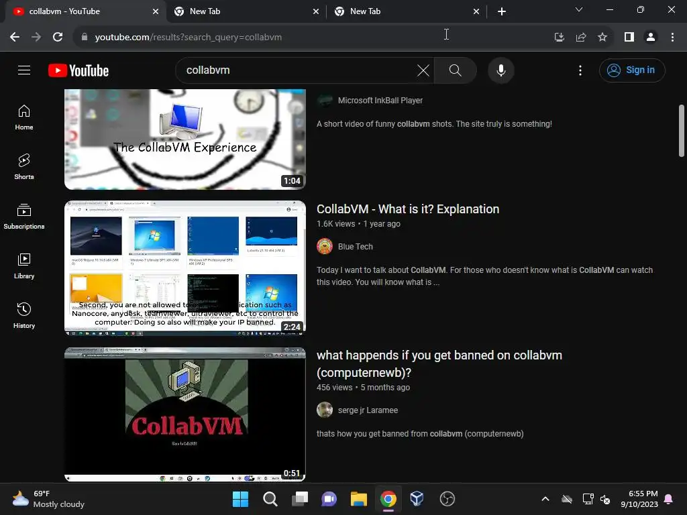Switch to the second New Tab
The height and width of the screenshot is (515, 687).
(246, 11)
